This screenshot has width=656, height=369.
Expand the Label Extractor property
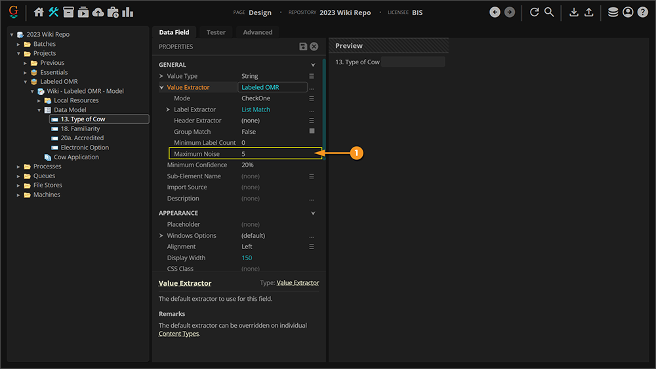pyautogui.click(x=168, y=109)
